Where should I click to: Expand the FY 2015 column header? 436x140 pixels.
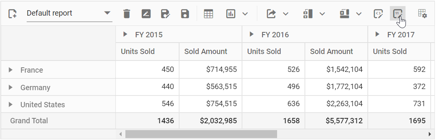[125, 34]
